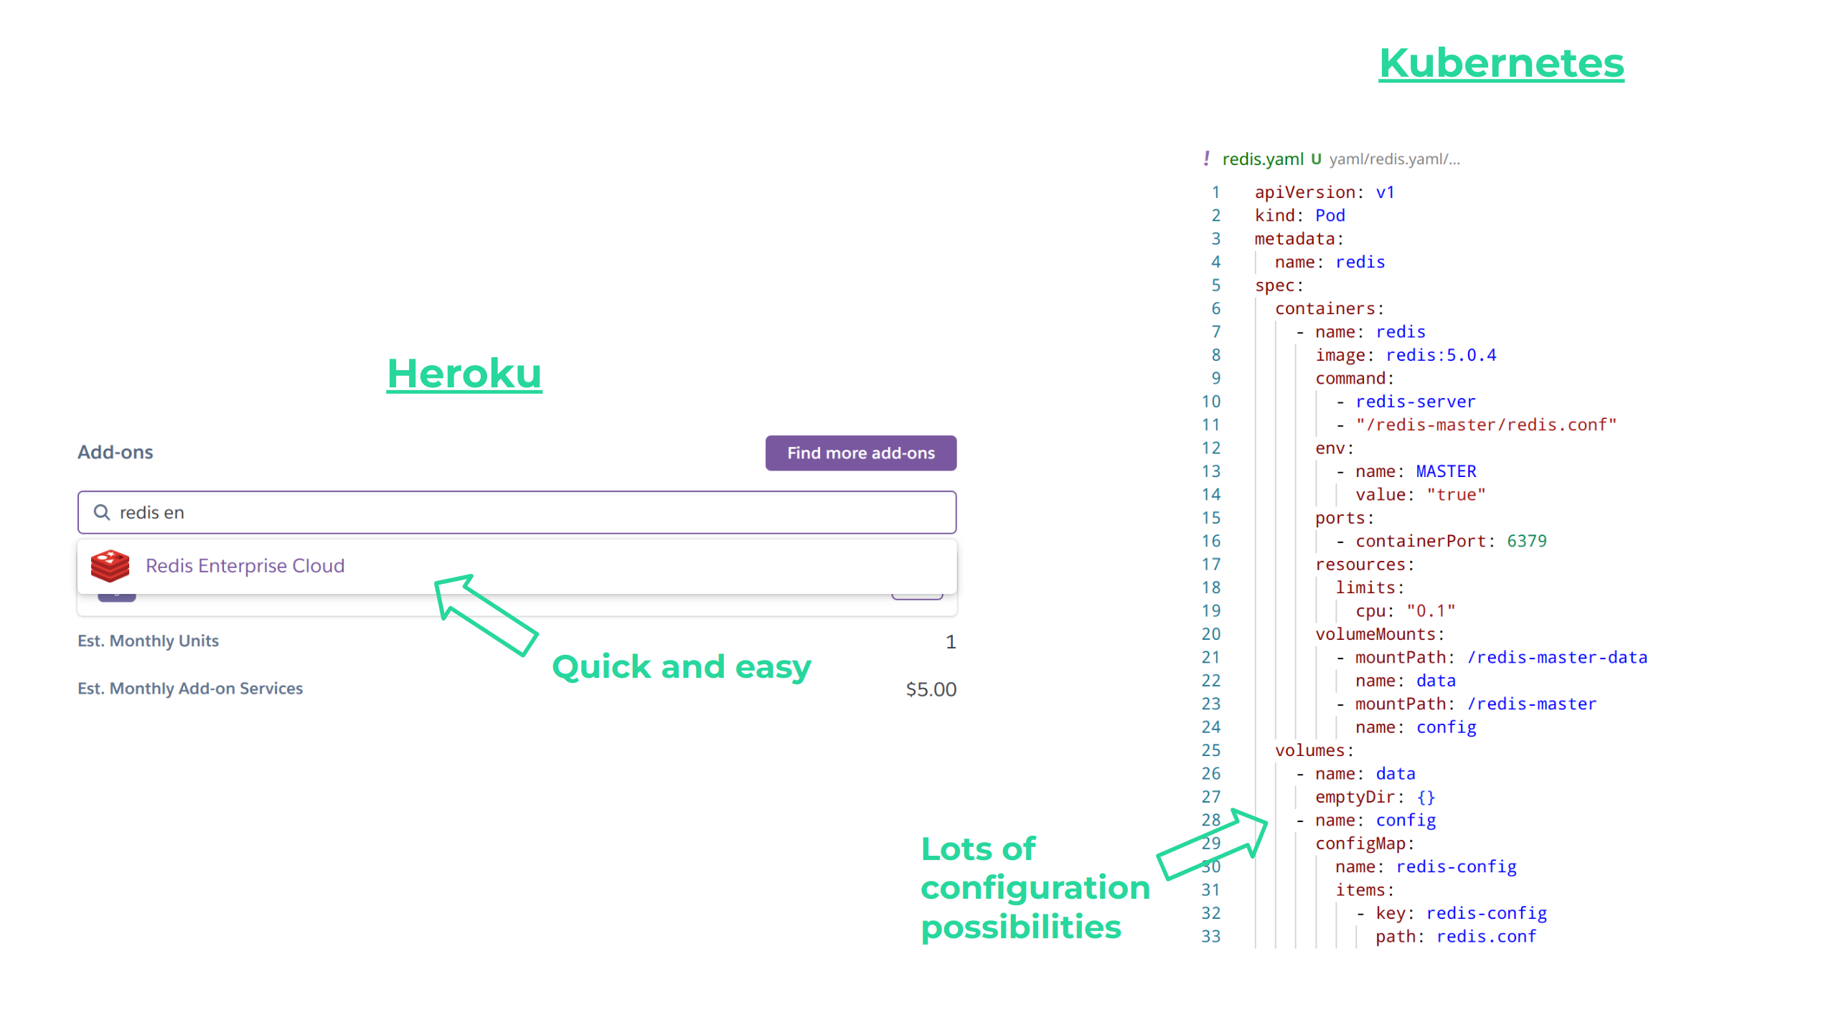Open the Kubernetes heading link
1844x1020 pixels.
(x=1501, y=63)
